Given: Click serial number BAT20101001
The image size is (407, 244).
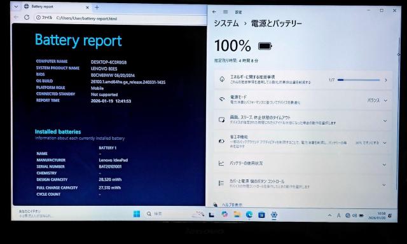Looking at the screenshot, I should (x=110, y=166).
